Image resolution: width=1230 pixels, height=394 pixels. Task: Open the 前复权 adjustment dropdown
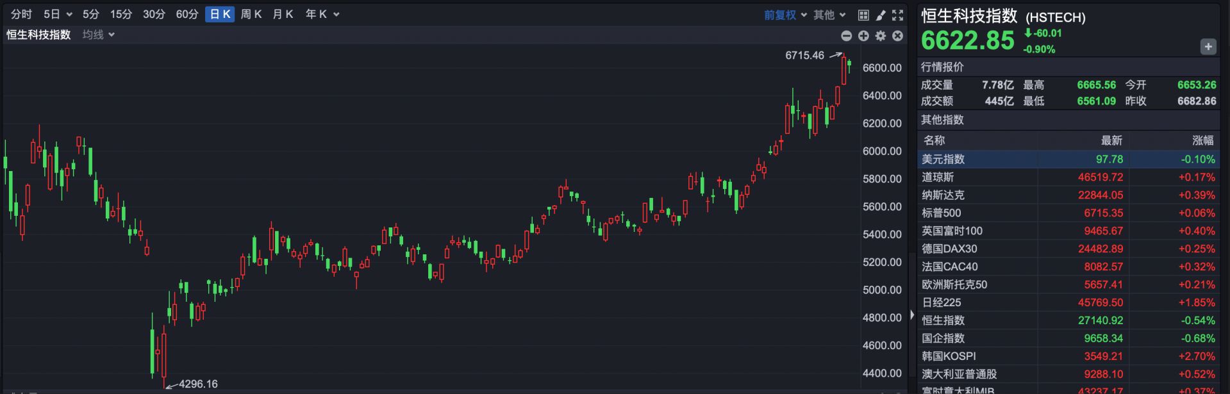[x=785, y=15]
